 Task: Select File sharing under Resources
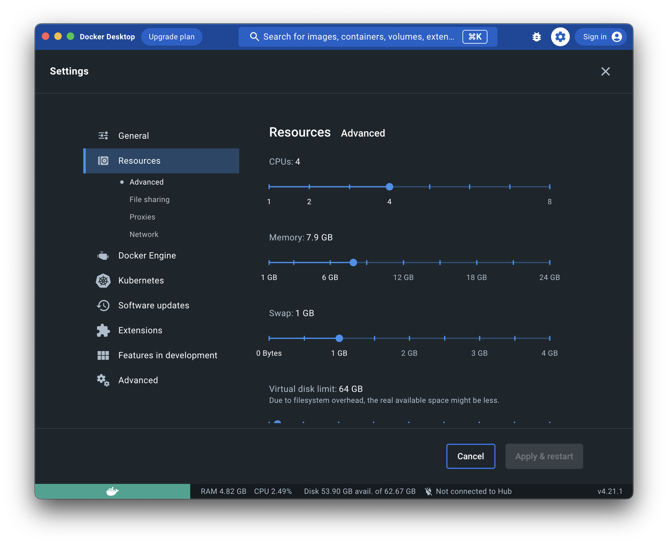(149, 200)
